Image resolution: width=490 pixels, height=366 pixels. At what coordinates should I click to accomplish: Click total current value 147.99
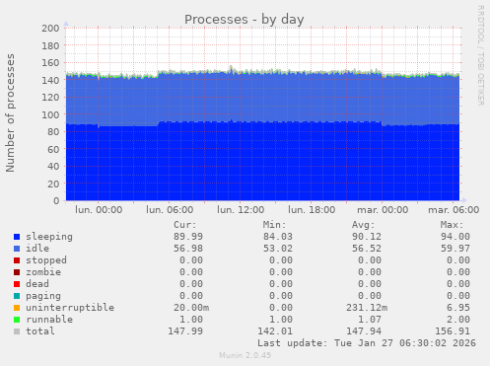point(185,331)
